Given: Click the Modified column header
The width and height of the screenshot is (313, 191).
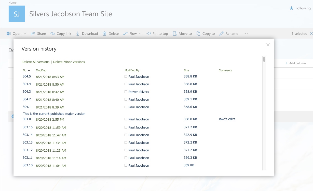Looking at the screenshot, I should point(41,70).
